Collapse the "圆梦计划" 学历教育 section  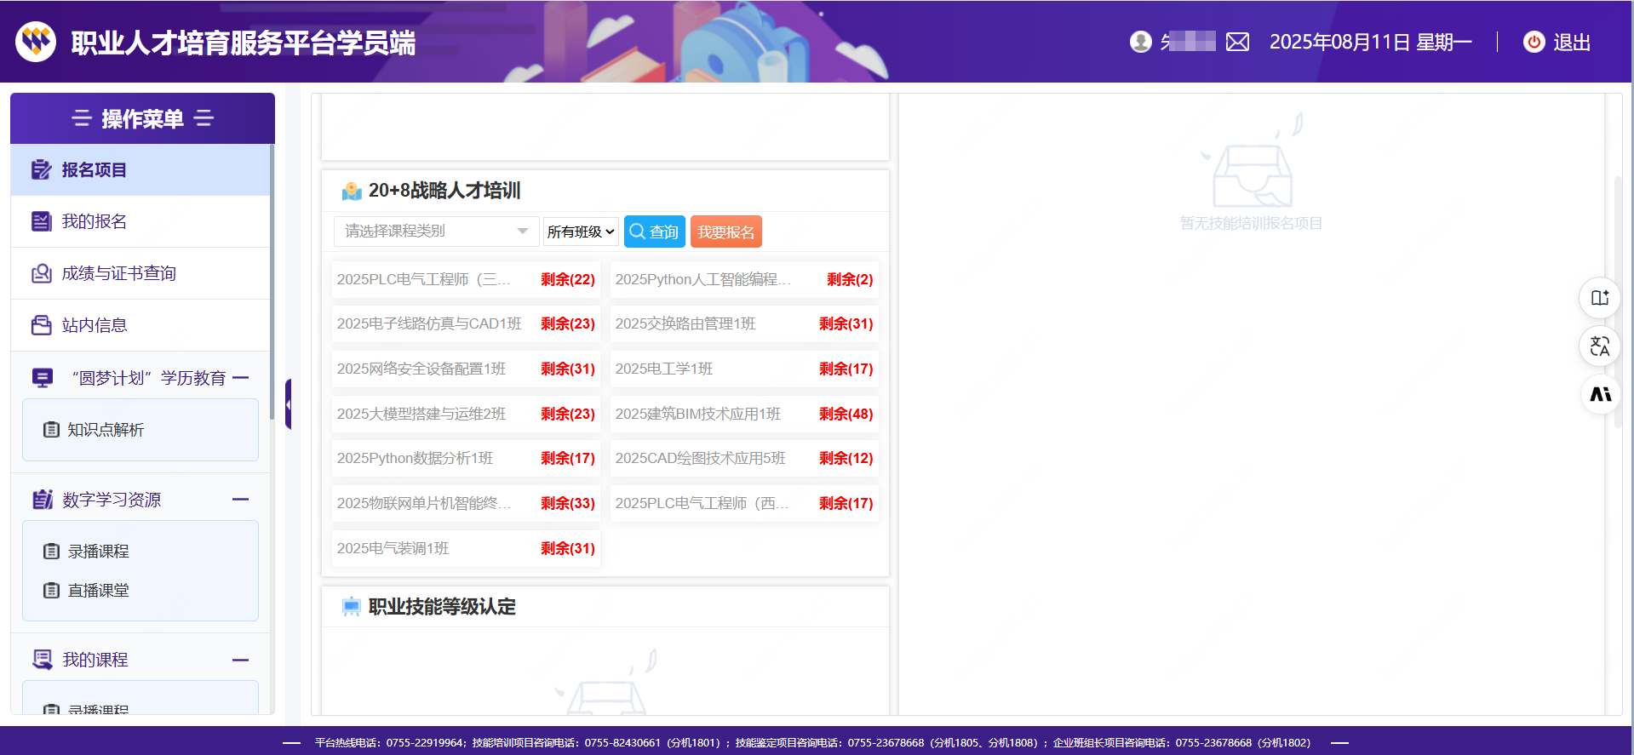[x=241, y=378]
